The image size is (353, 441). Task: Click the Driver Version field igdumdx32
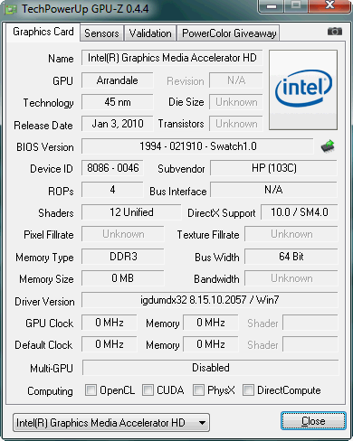tap(210, 300)
